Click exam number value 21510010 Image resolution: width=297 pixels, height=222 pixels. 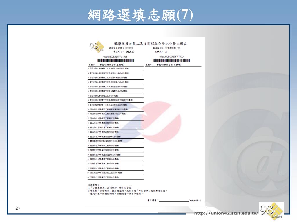click(129, 48)
